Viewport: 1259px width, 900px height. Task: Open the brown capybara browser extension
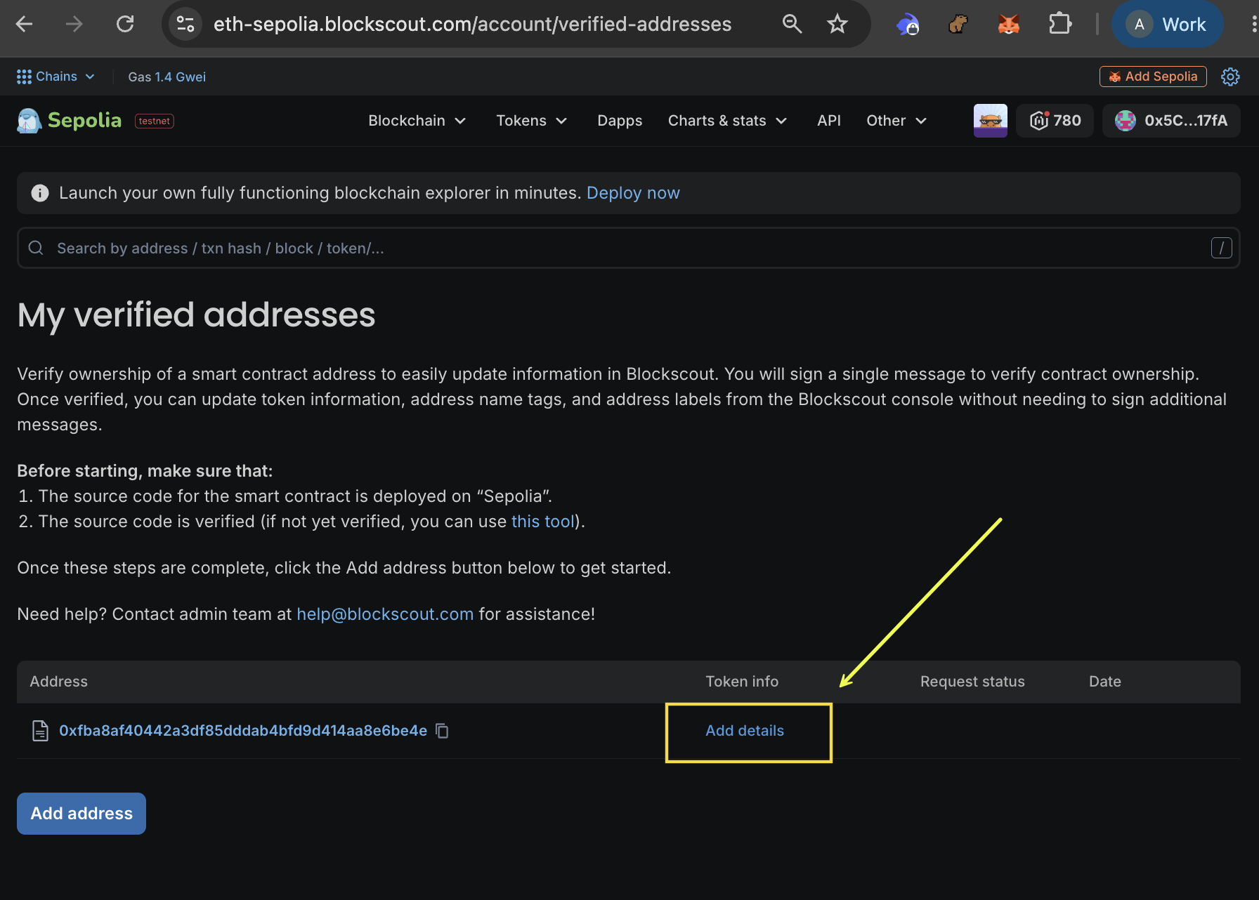click(x=958, y=25)
